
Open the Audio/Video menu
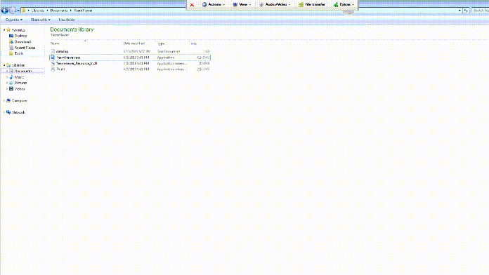pos(275,5)
